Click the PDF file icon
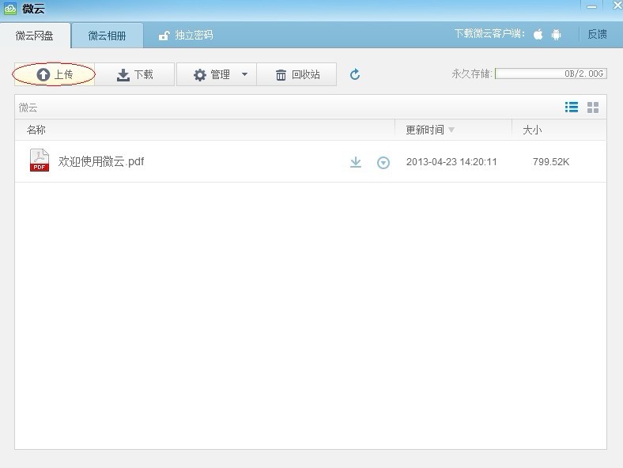Screen dimensions: 623x468 pyautogui.click(x=40, y=160)
